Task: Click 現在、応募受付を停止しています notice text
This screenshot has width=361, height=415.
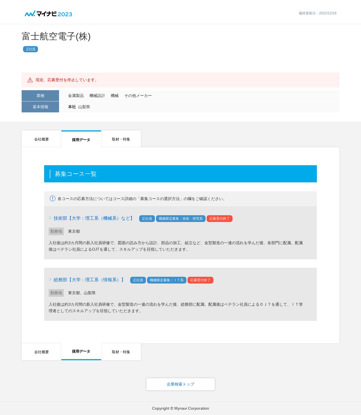Action: [67, 80]
